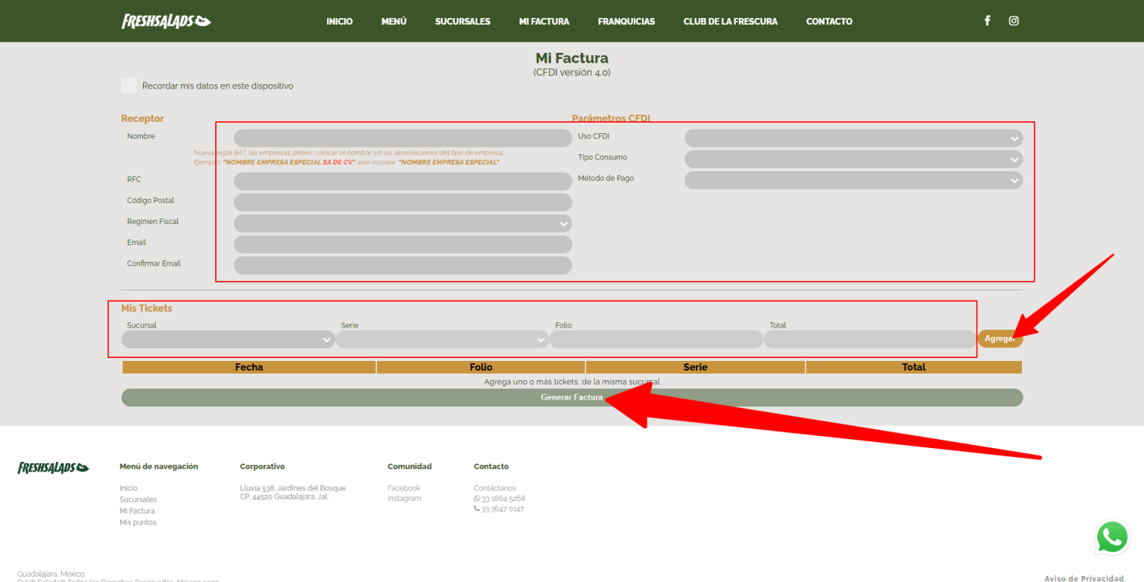
Task: Focus the Folio ticket input field
Action: click(655, 339)
